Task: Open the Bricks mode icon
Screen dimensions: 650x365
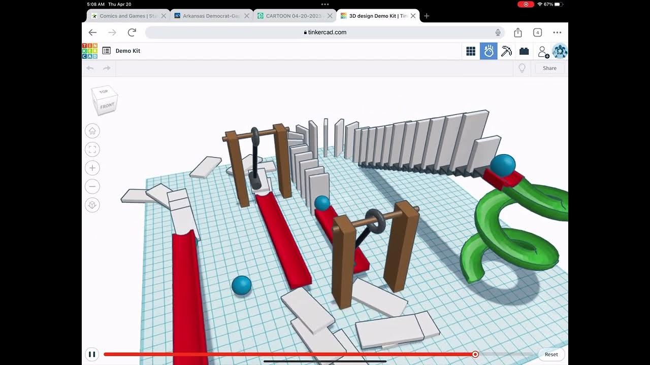Action: [x=524, y=51]
